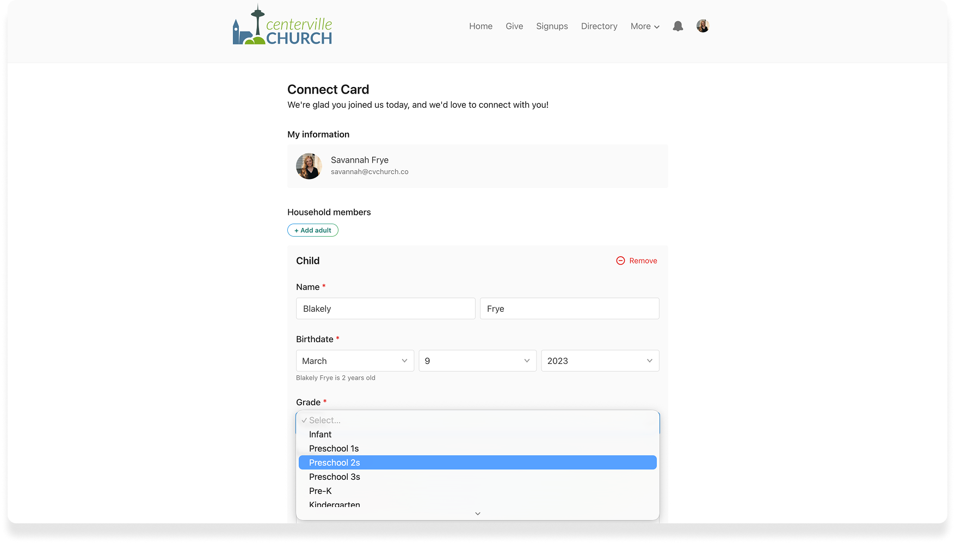Go to the Directory page

coord(599,26)
